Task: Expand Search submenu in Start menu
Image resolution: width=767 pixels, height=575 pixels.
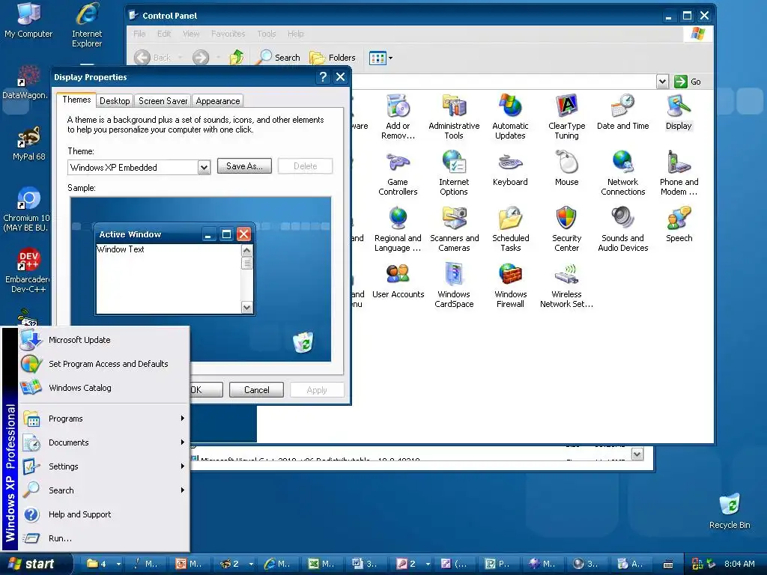Action: (x=103, y=490)
